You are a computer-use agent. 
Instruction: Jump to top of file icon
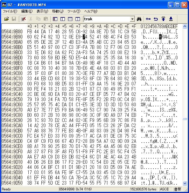(163, 19)
